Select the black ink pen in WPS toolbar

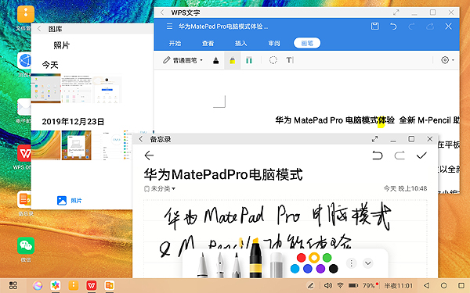point(216,60)
